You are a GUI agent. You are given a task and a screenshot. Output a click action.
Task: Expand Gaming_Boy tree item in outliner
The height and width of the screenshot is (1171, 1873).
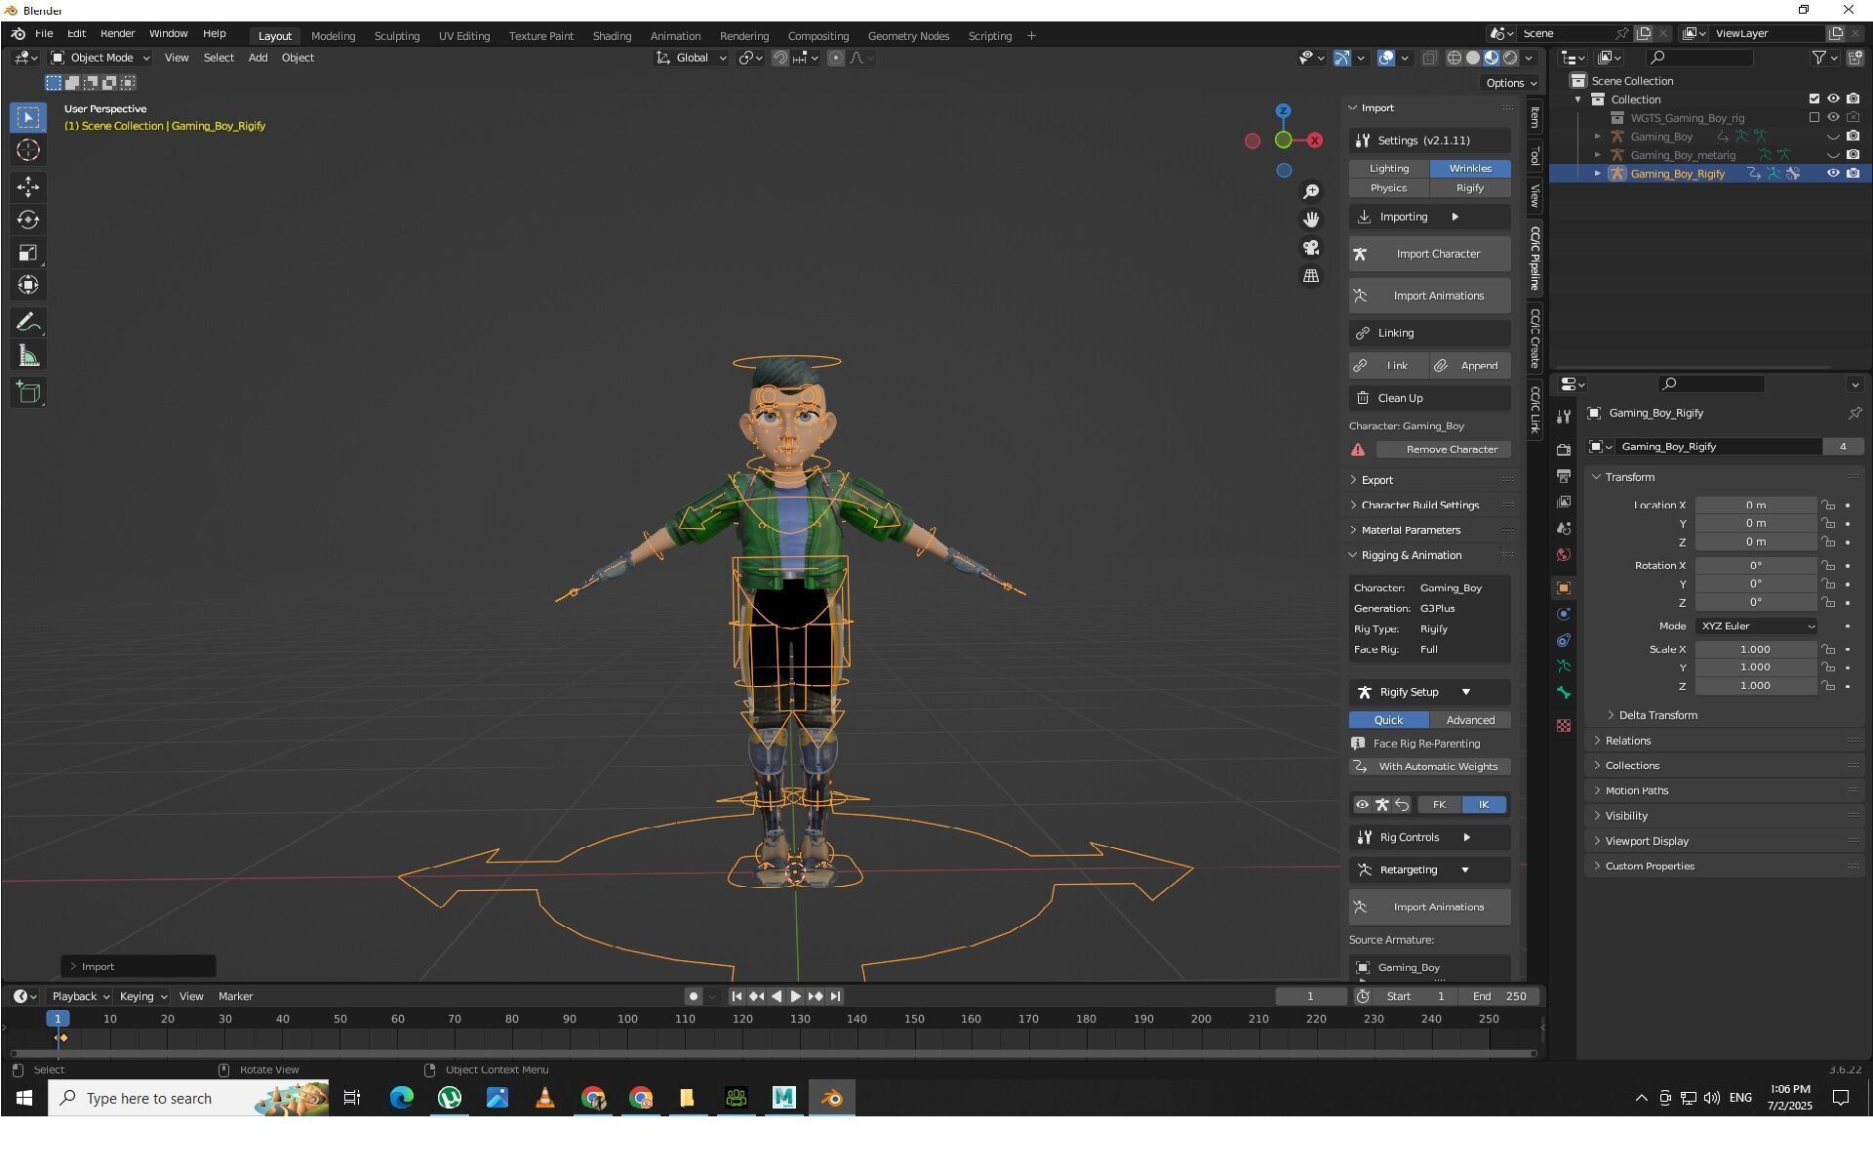pos(1597,137)
